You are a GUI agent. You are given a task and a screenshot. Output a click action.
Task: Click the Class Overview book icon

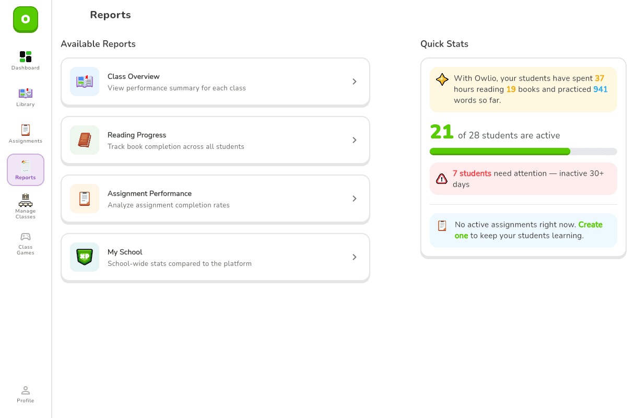85,82
